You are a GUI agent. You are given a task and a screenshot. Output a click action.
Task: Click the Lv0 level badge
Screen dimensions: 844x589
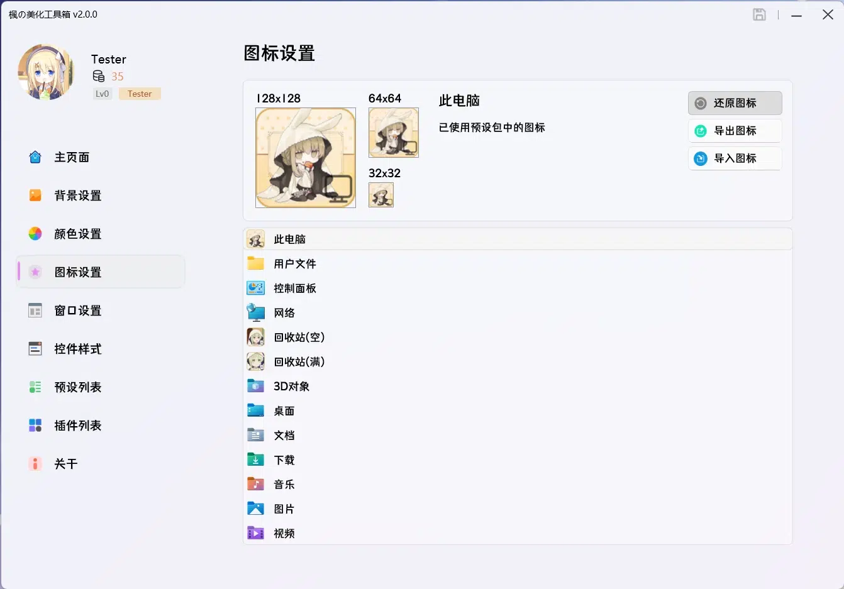click(x=103, y=94)
